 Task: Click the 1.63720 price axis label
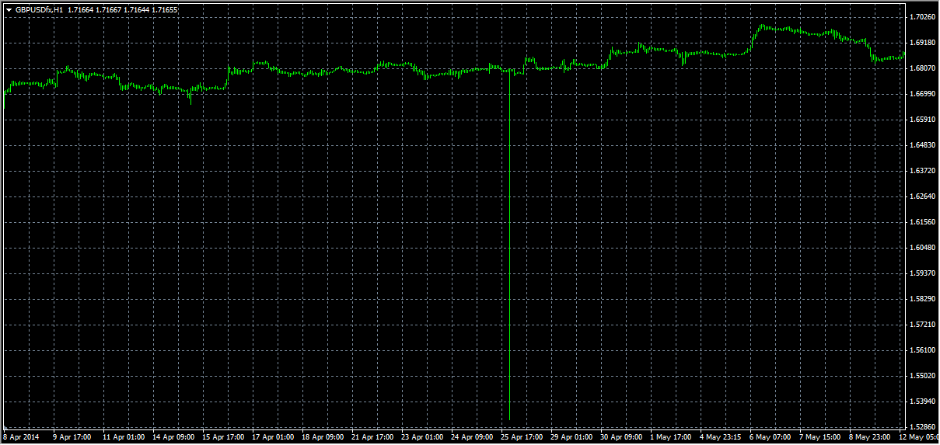922,170
